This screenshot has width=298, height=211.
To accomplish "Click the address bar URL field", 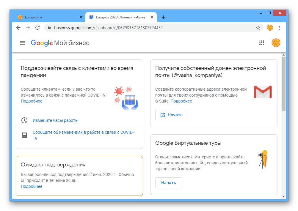I will (149, 28).
